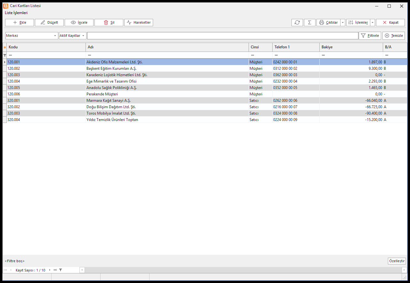Image resolution: width=410 pixels, height=283 pixels.
Task: Go to the first record navigator arrow
Action: click(x=5, y=270)
